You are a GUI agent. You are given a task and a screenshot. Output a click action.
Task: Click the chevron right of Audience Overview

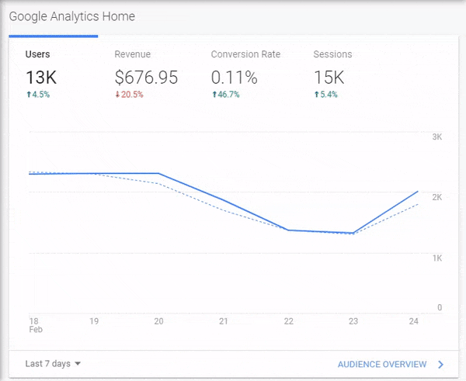tap(440, 364)
